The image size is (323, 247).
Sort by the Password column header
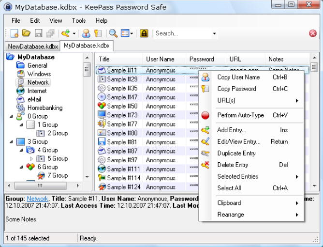point(206,59)
